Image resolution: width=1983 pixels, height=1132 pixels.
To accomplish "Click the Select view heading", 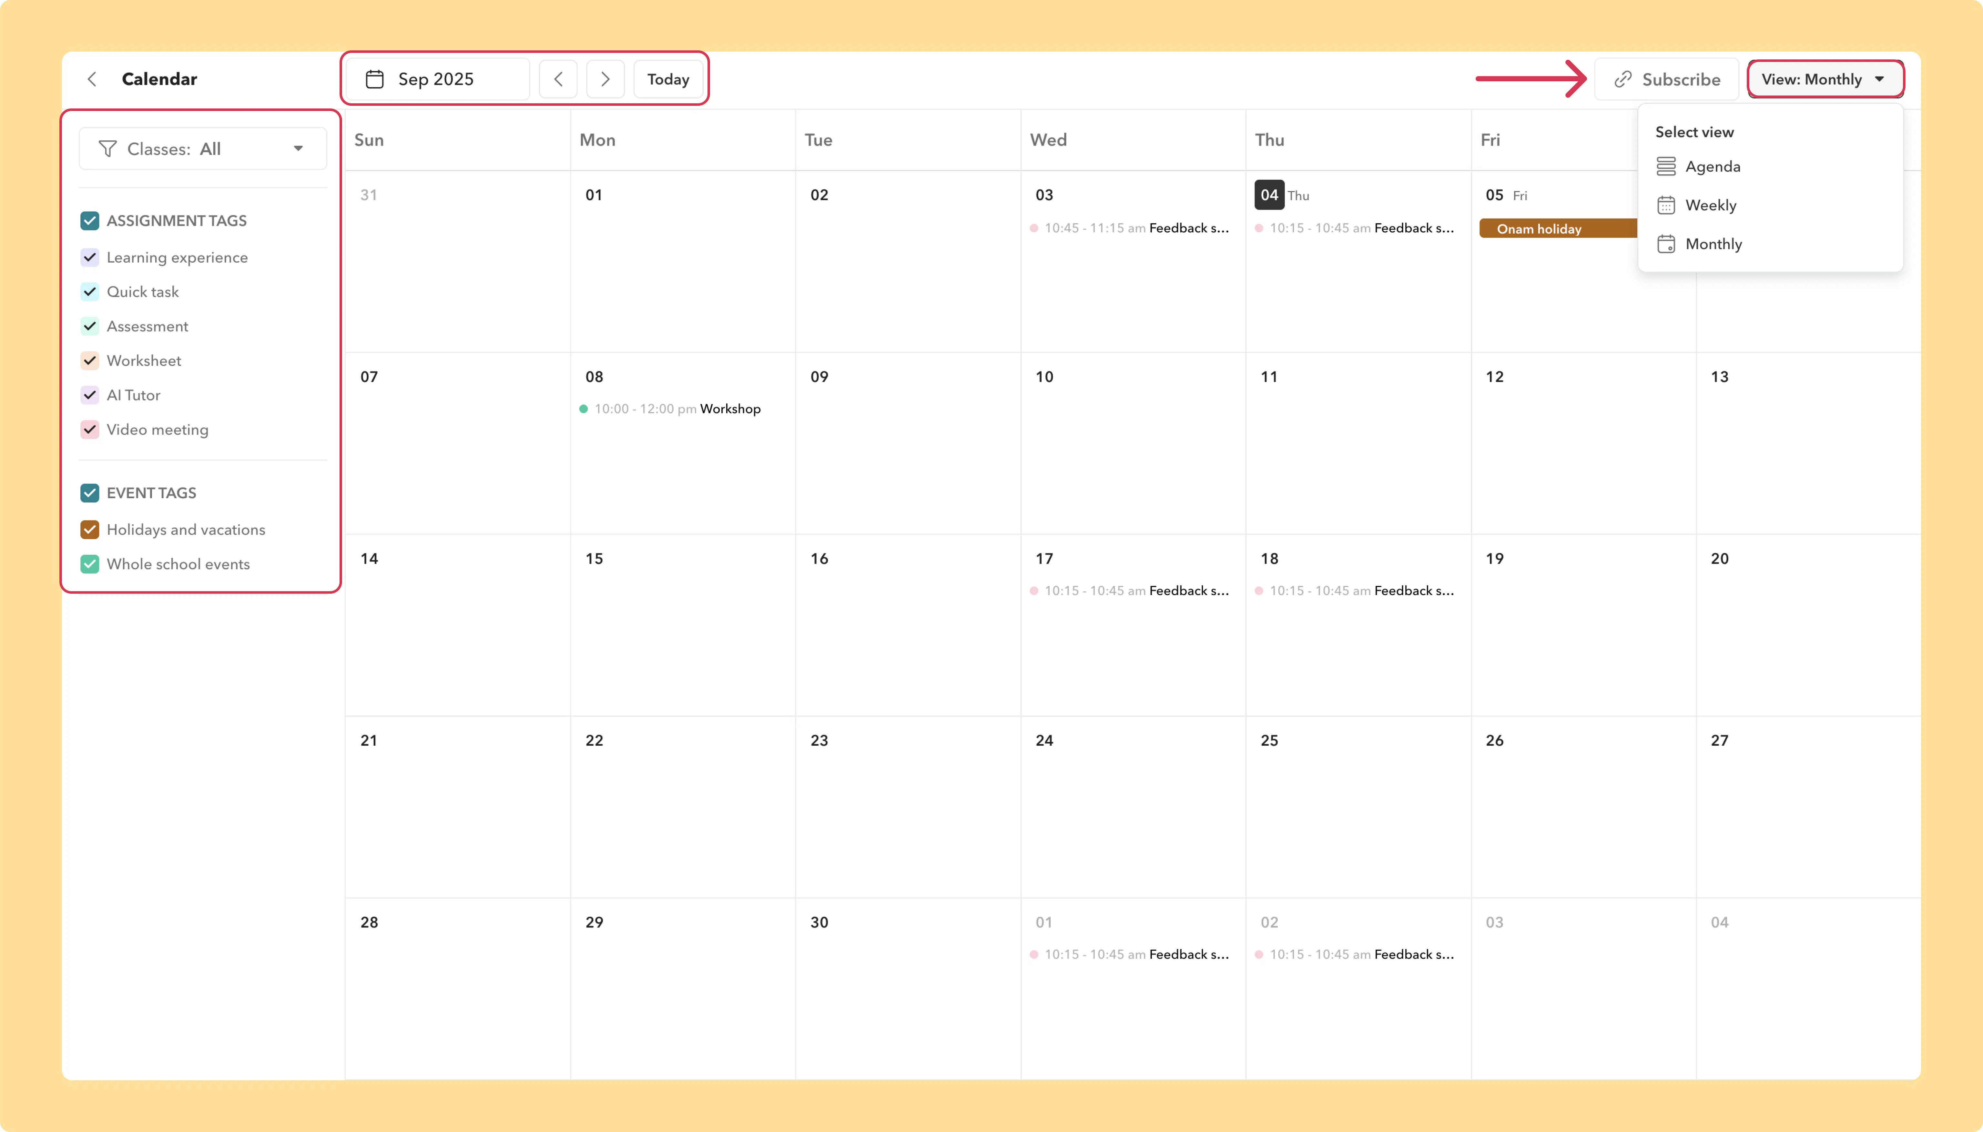I will (1694, 132).
